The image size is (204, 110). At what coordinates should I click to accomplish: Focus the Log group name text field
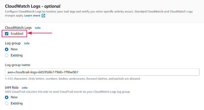[x=102, y=72]
